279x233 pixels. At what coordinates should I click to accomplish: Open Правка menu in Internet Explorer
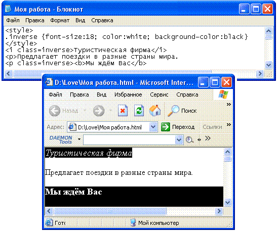[79, 95]
